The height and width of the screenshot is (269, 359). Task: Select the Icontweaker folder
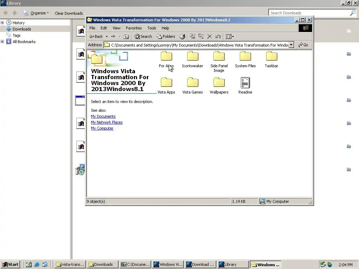pyautogui.click(x=192, y=60)
